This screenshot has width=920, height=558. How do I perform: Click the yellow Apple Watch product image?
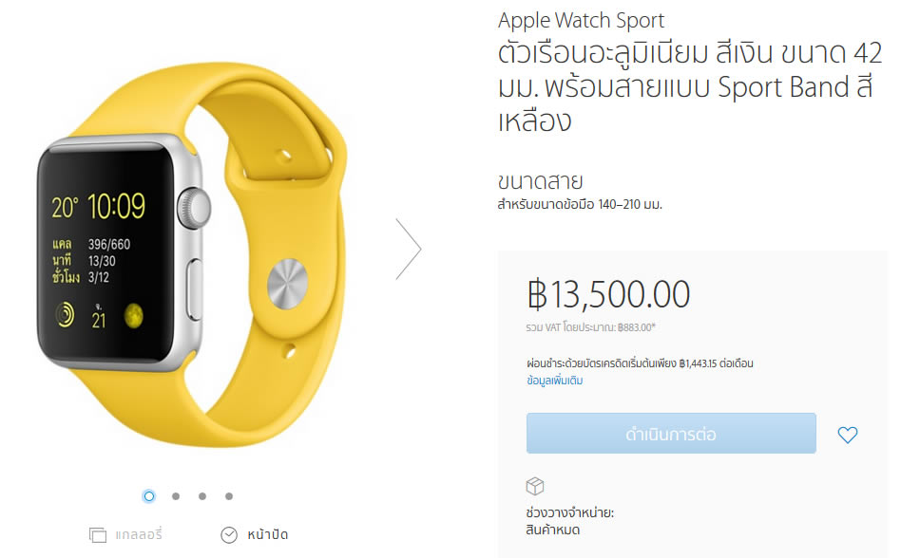[x=192, y=254]
